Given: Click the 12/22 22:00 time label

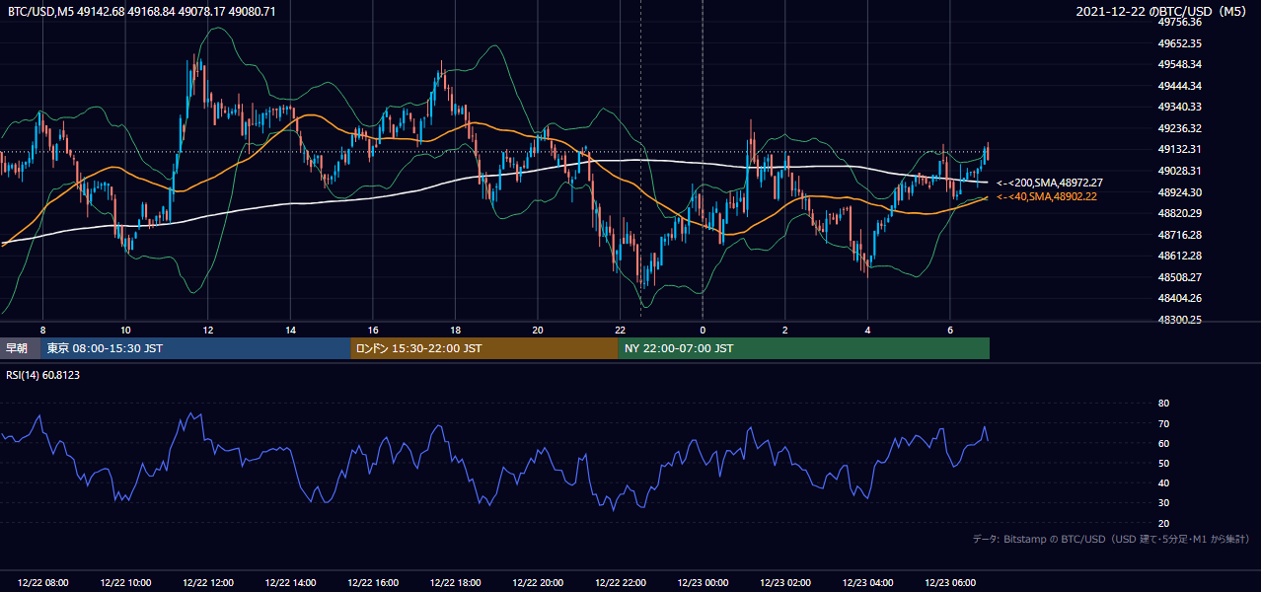Looking at the screenshot, I should click(621, 583).
